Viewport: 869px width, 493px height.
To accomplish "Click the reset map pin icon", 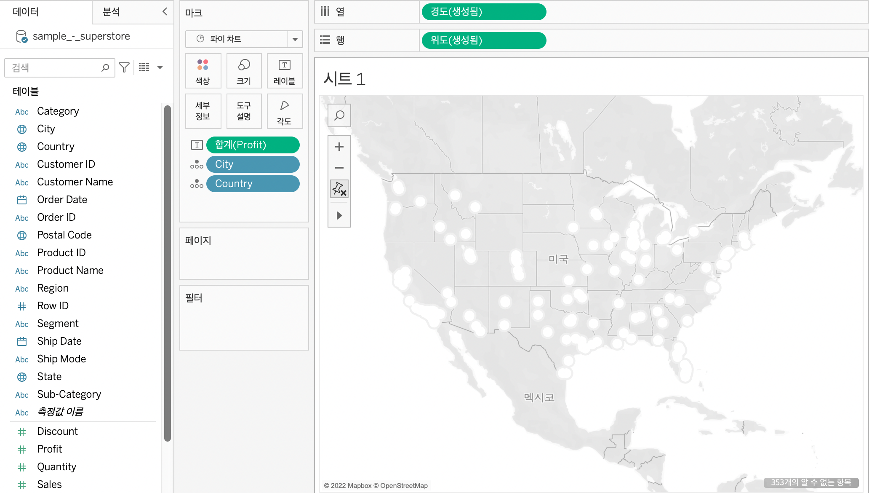I will (339, 189).
